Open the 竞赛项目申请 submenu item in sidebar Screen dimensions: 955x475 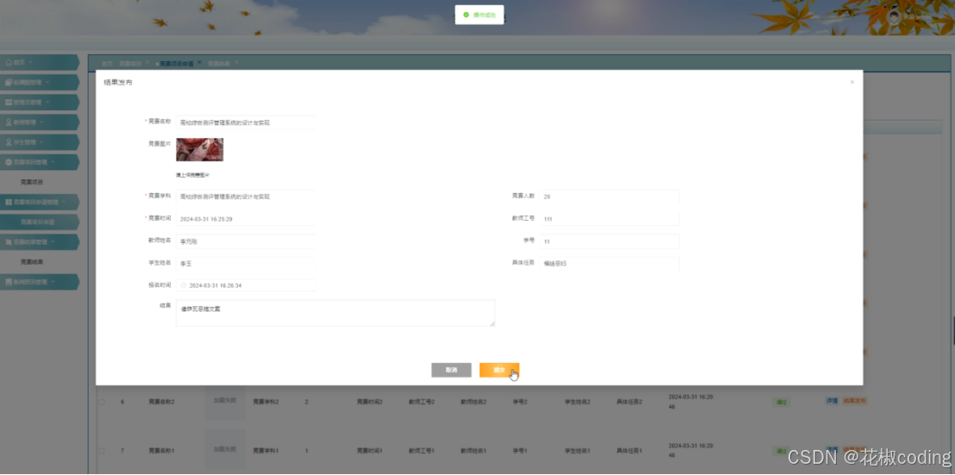pos(38,222)
